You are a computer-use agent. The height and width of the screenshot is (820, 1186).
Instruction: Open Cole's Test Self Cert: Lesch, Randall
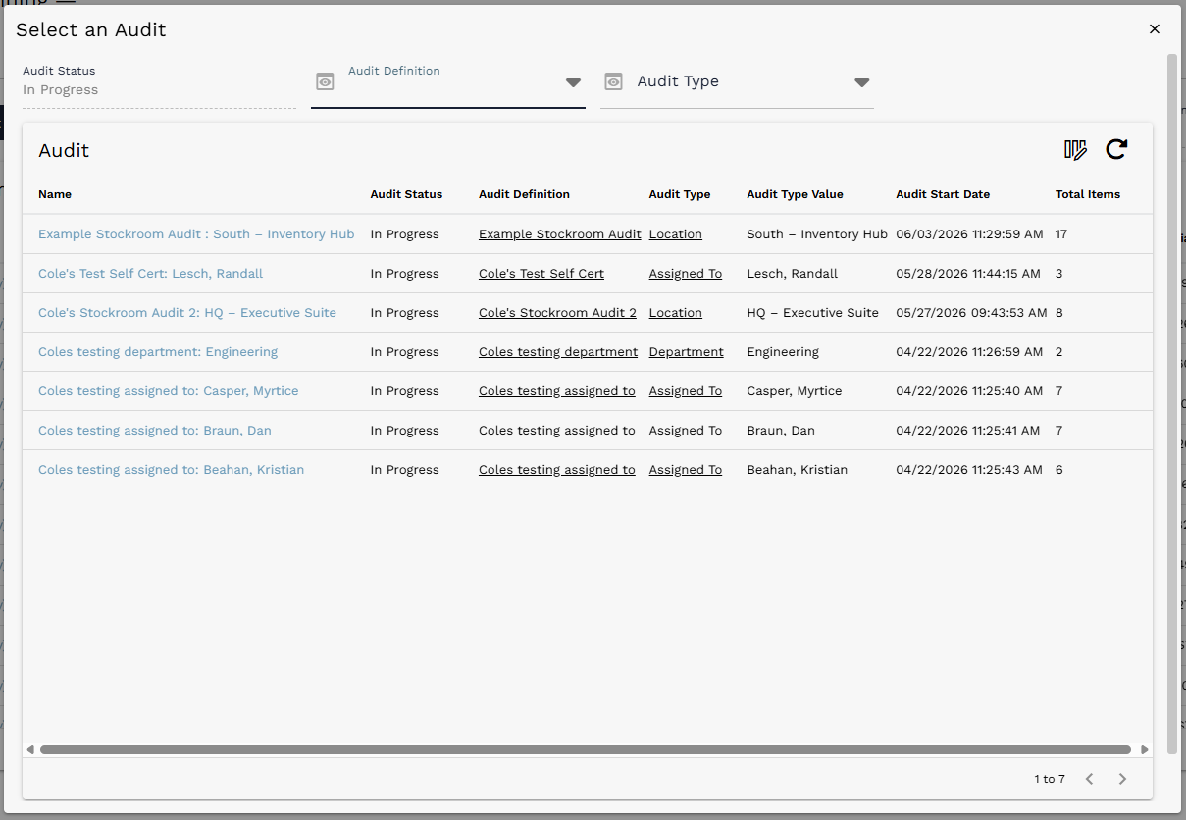[150, 274]
